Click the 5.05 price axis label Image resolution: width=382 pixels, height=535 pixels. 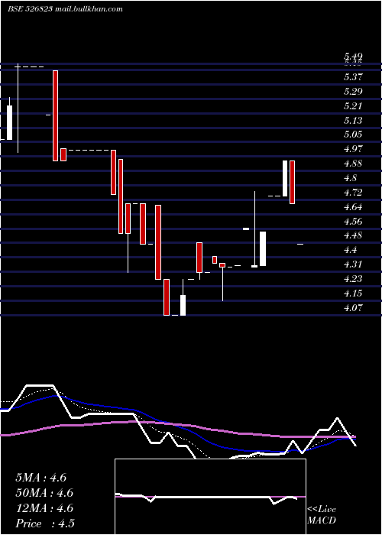(x=353, y=135)
